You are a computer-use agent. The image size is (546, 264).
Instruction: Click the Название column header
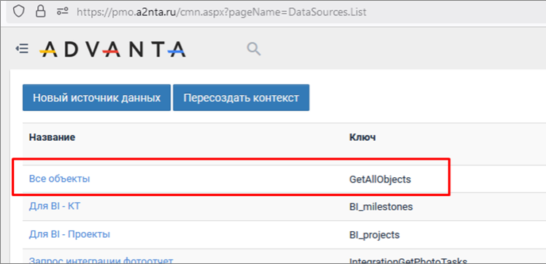pyautogui.click(x=52, y=137)
